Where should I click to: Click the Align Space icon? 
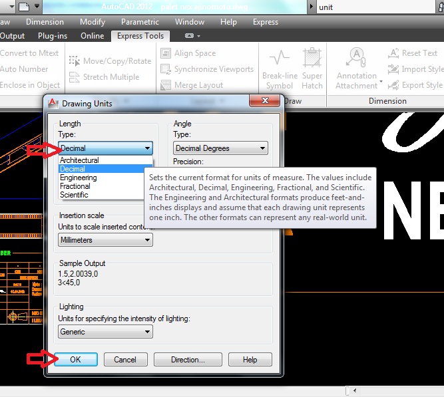[x=166, y=53]
